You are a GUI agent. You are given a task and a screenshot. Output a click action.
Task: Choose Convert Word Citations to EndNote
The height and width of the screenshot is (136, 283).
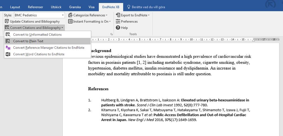coord(48,54)
